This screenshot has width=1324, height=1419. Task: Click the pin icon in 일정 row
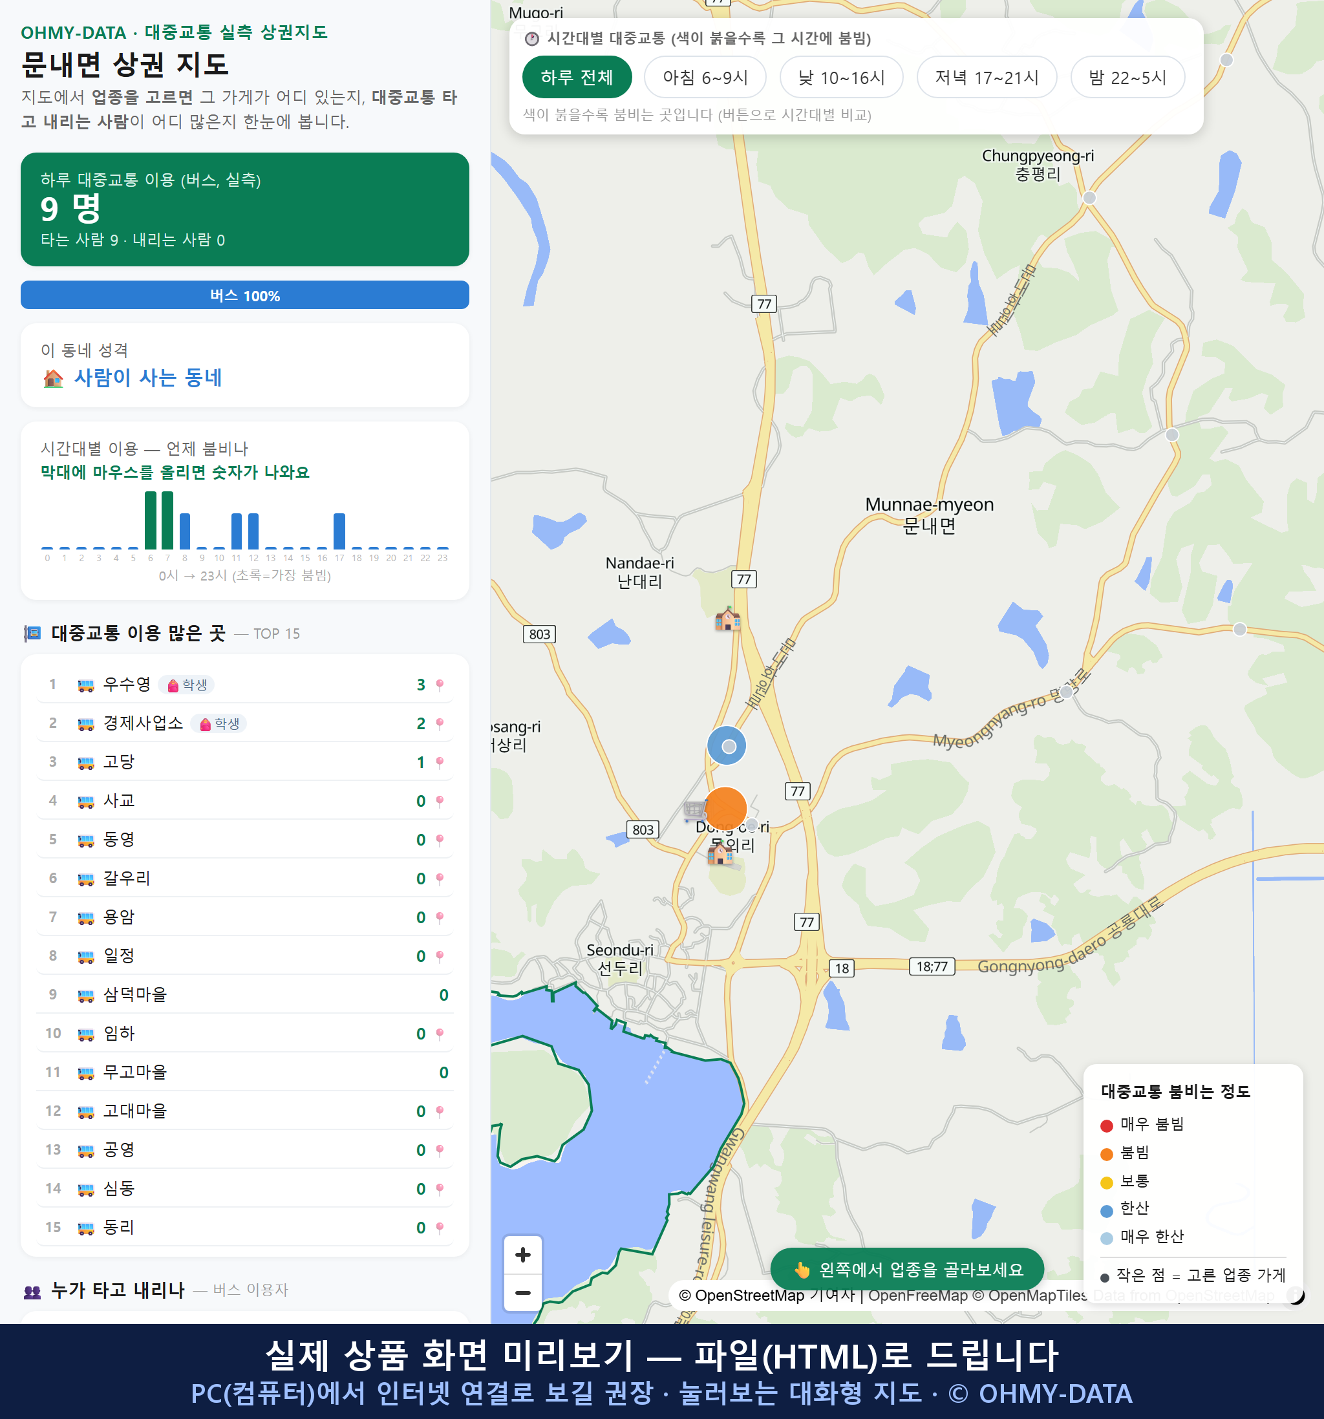click(440, 955)
